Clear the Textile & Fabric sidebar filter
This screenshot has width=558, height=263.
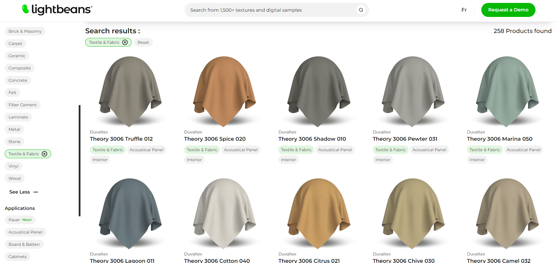click(x=44, y=154)
